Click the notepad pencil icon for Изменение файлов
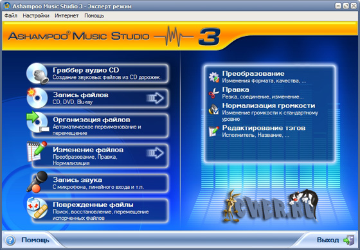This screenshot has width=360, height=250. tap(37, 151)
